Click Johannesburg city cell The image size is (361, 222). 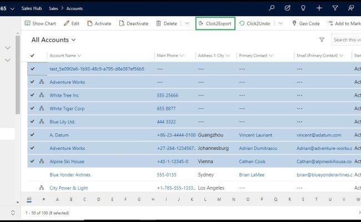click(x=213, y=148)
